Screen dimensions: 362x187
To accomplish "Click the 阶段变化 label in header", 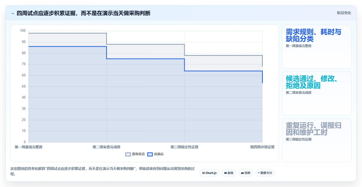I will point(344,13).
